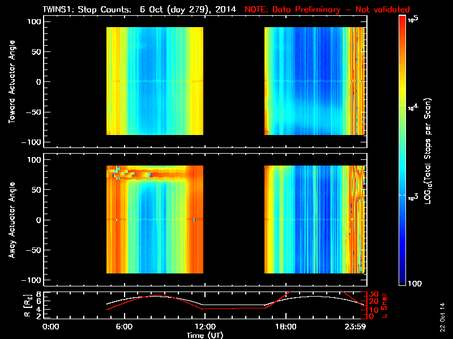Click the 0:00 start time label
The image size is (453, 339).
51,327
